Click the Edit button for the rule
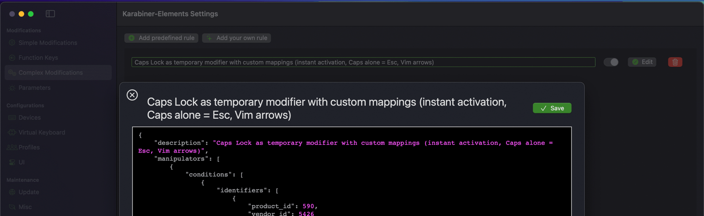Image resolution: width=704 pixels, height=216 pixels. [642, 62]
